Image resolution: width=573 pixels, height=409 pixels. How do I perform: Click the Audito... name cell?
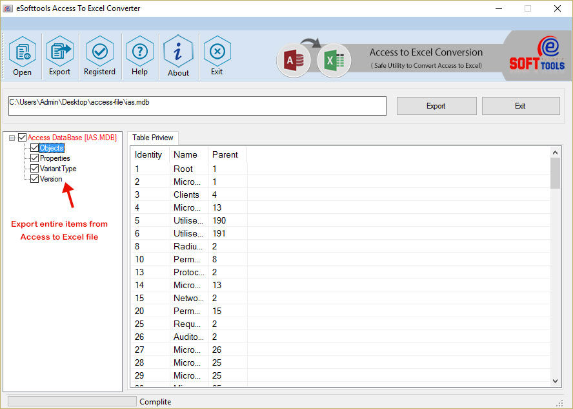[189, 337]
